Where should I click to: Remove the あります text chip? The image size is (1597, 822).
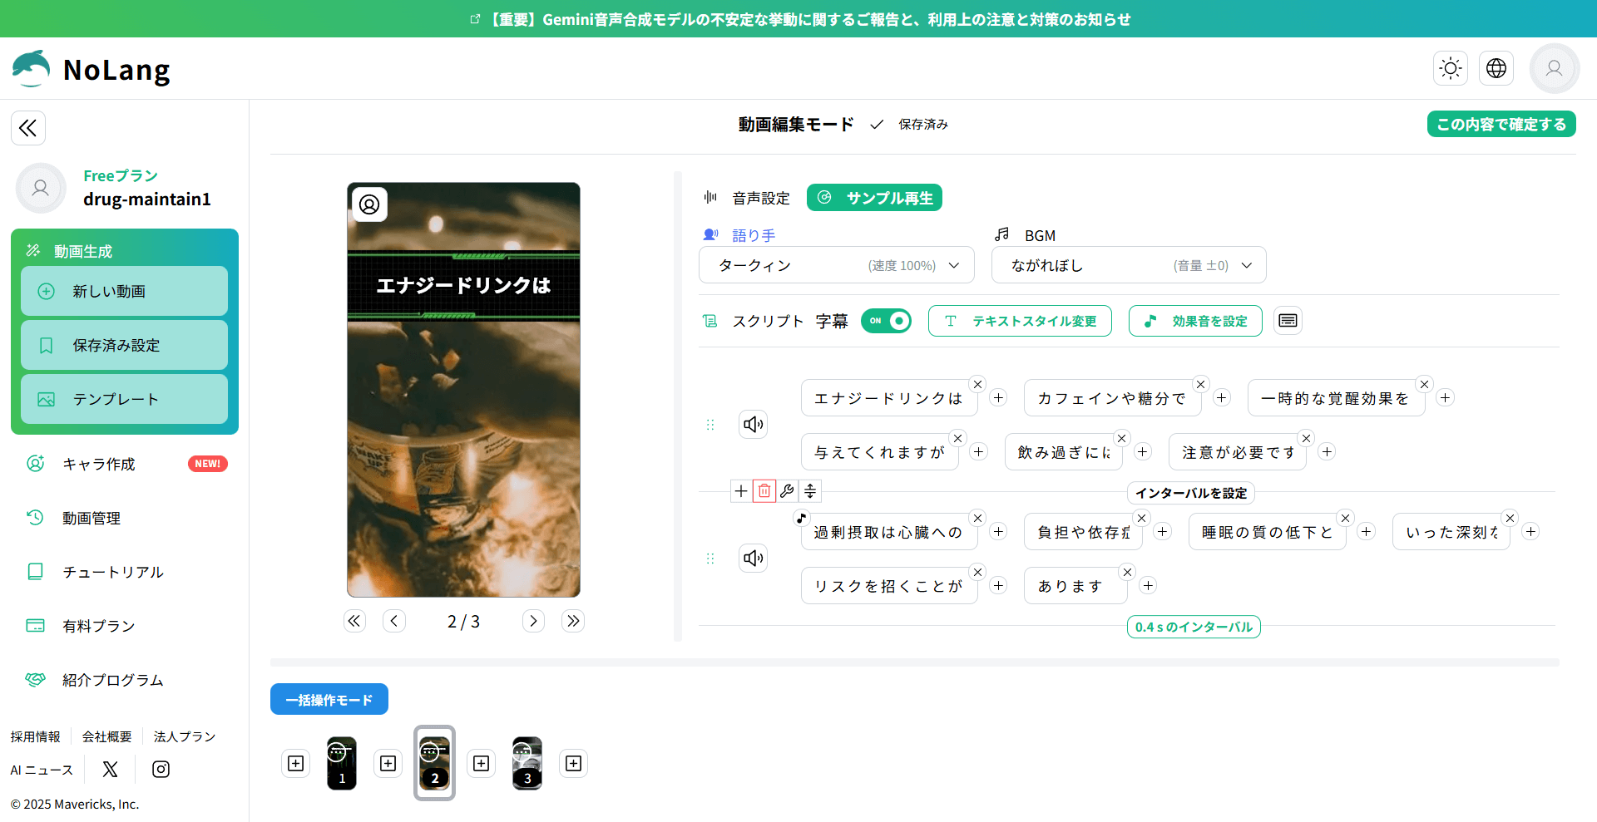1126,572
